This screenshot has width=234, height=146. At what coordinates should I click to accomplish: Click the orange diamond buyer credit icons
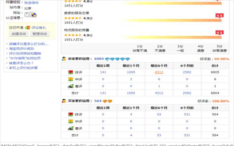108,101
